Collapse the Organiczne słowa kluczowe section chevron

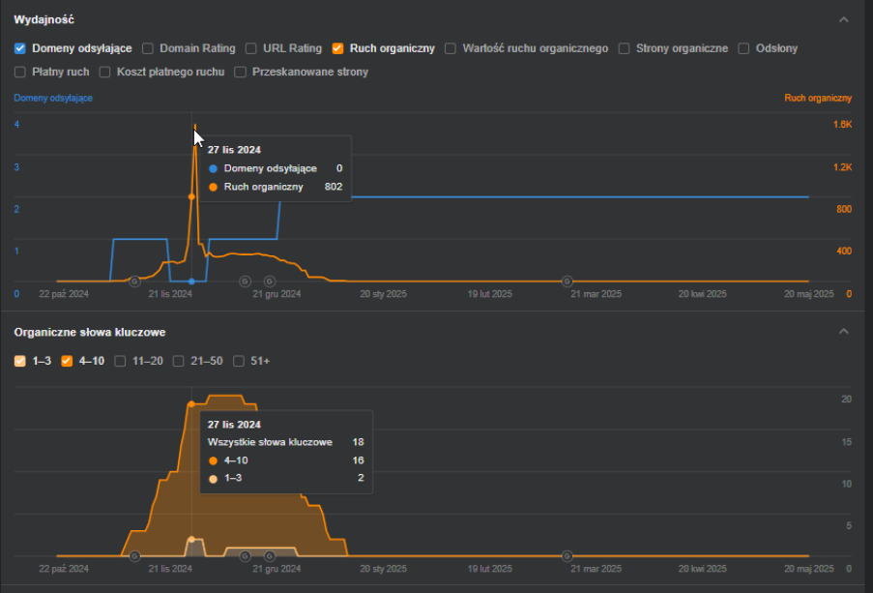(x=844, y=332)
